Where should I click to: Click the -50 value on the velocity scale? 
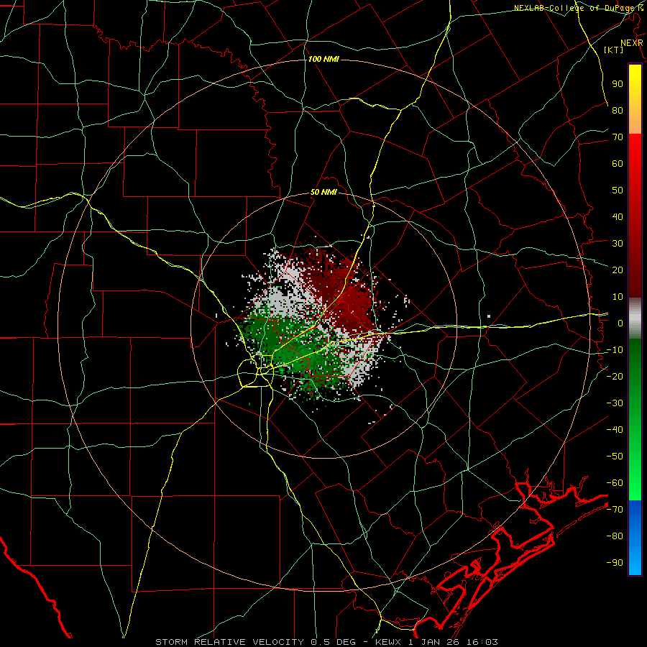tap(615, 456)
